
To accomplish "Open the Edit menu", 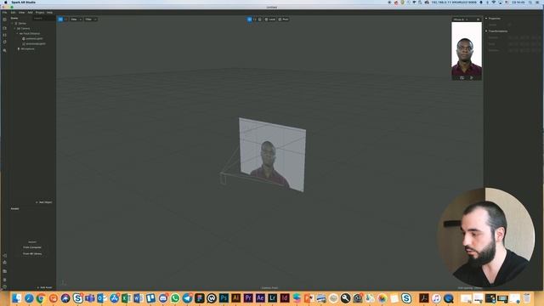I will (14, 13).
